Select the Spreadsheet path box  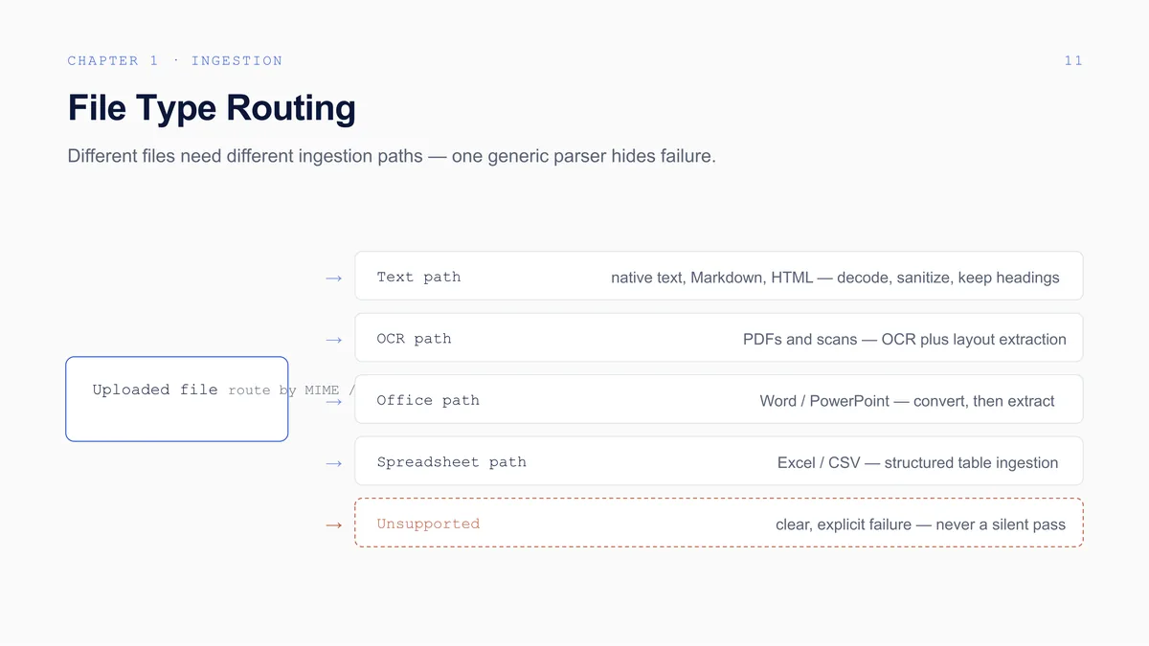[x=719, y=461]
